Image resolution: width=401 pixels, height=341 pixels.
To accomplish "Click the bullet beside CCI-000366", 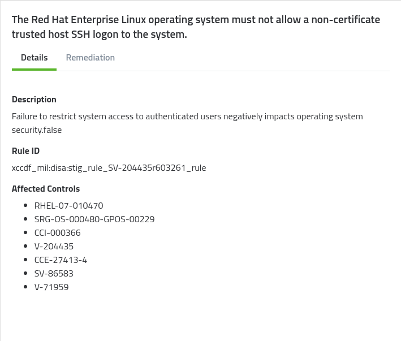I will 25,232.
